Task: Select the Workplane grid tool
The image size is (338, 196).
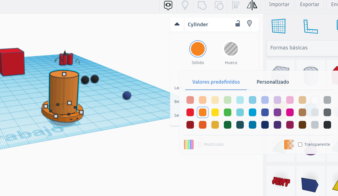Action: [278, 26]
